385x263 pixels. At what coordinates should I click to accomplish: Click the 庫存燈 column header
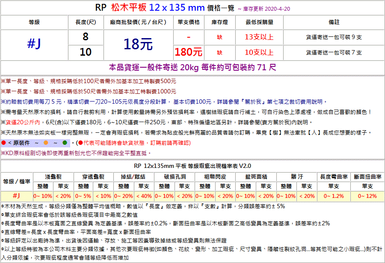tap(219, 22)
